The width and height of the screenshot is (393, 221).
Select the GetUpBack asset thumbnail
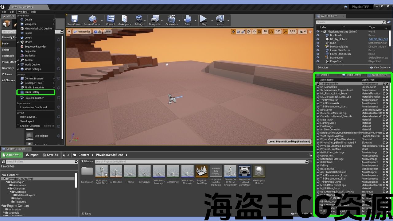point(144,171)
